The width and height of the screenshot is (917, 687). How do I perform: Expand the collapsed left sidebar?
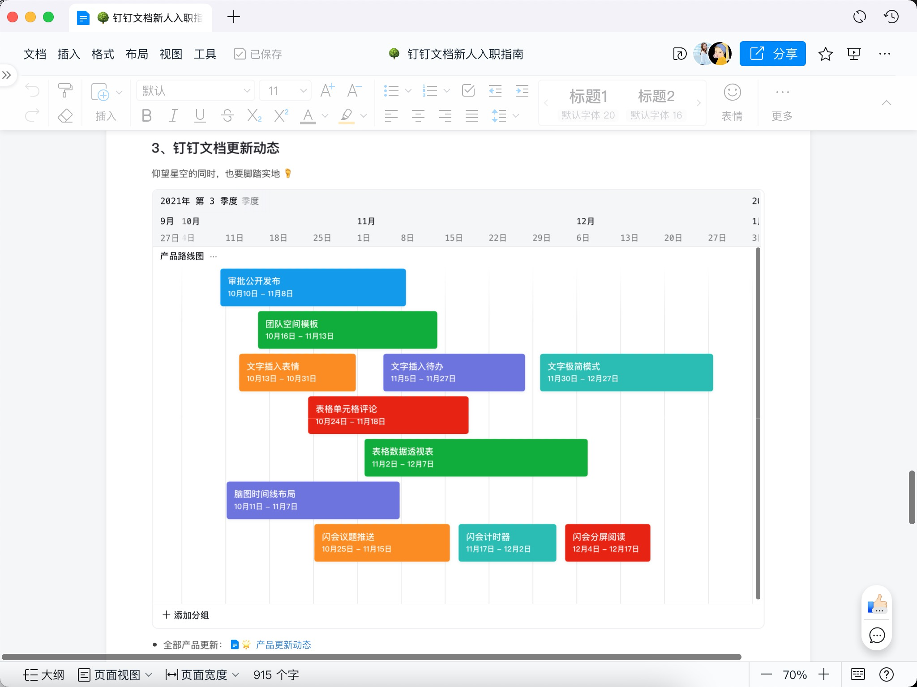7,75
